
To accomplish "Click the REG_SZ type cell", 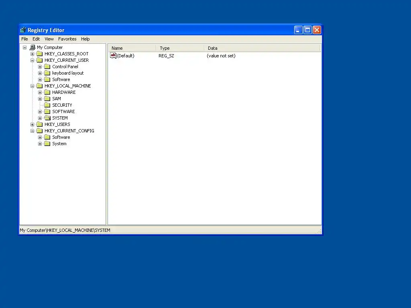I will click(x=166, y=56).
